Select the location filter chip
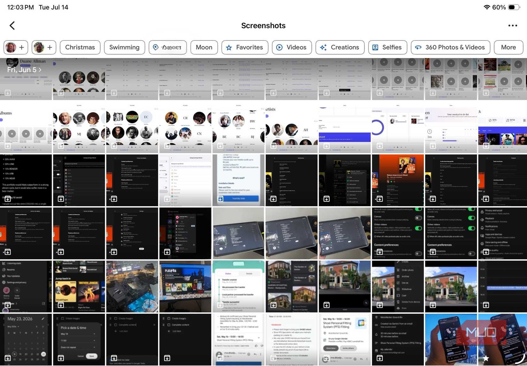Viewport: 527px width, 366px height. click(x=168, y=47)
